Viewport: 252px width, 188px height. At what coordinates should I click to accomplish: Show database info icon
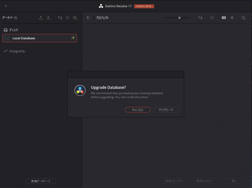[68, 18]
